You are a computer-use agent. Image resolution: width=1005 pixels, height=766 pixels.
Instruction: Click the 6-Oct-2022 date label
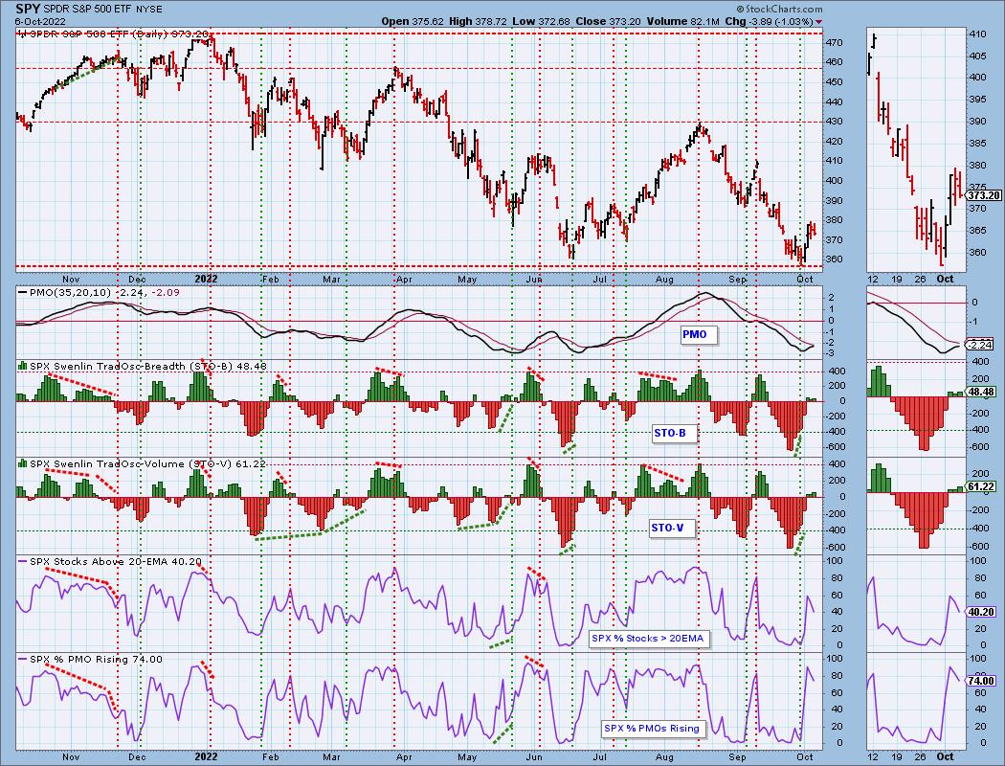[40, 21]
